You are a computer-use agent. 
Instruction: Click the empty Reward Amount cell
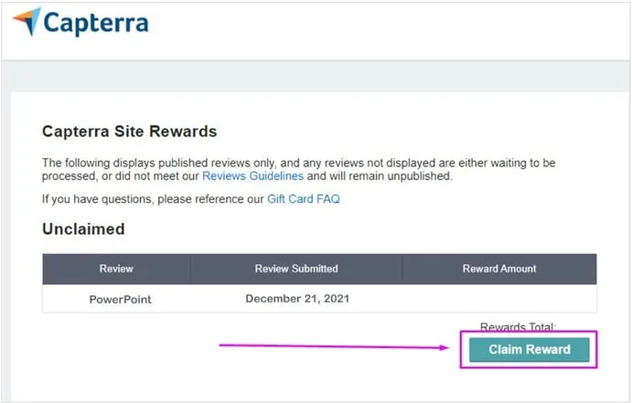click(x=499, y=299)
